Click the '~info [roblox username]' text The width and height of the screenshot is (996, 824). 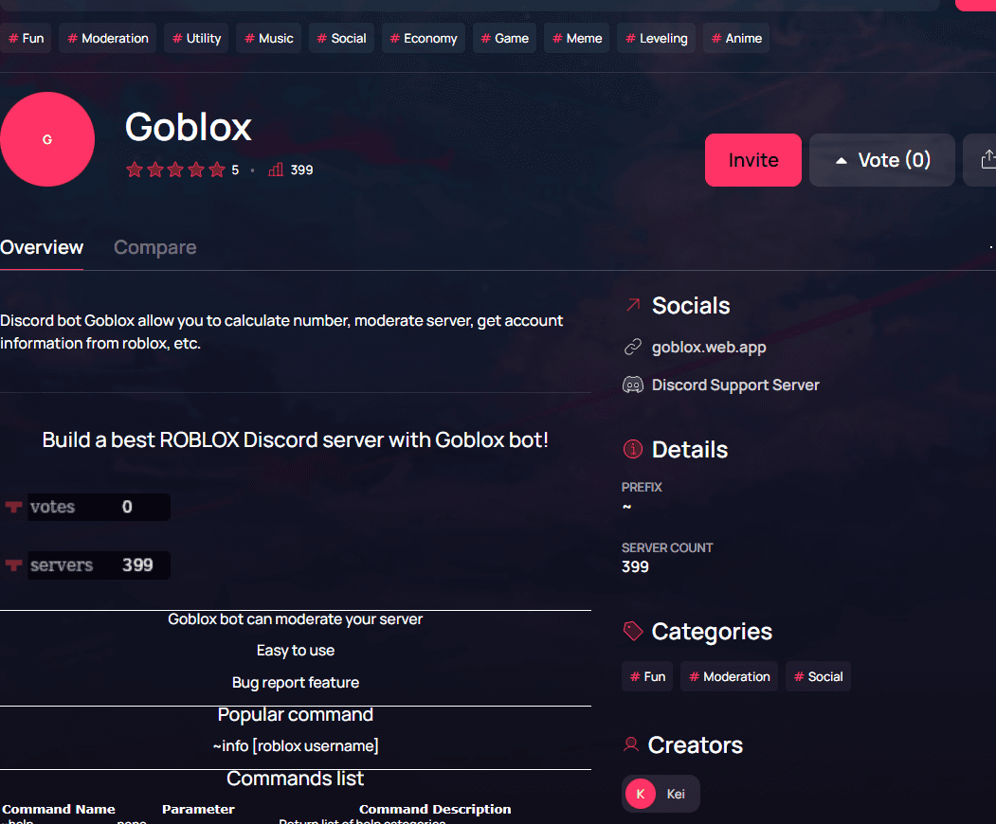(296, 746)
